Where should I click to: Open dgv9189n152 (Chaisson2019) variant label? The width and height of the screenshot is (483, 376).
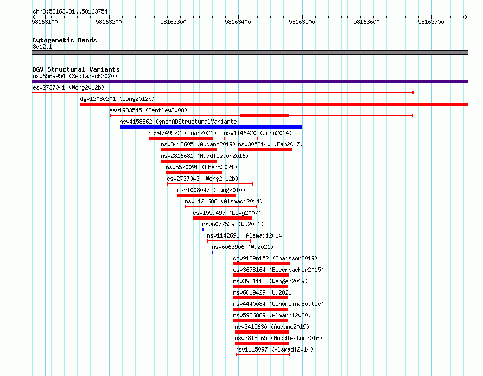pos(275,258)
